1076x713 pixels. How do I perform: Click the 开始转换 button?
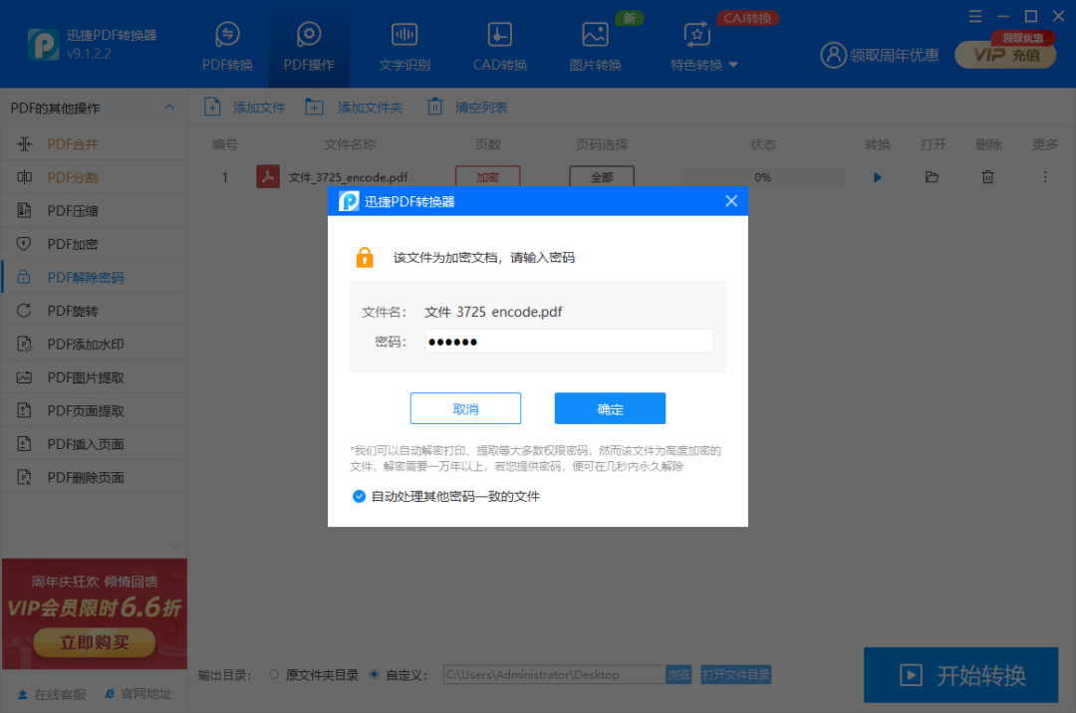click(960, 675)
